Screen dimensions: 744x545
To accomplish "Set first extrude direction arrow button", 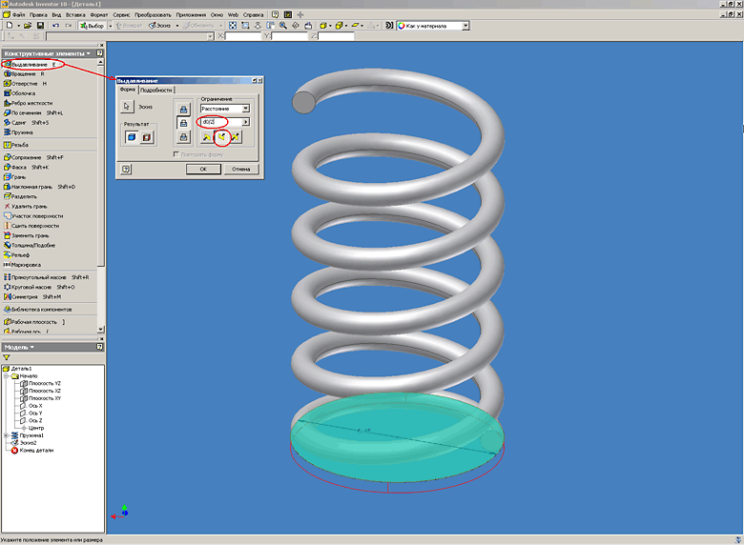I will tap(207, 137).
